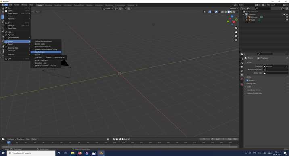289x156 pixels.
Task: Expand the Units panel
Action: pyautogui.click(x=248, y=77)
